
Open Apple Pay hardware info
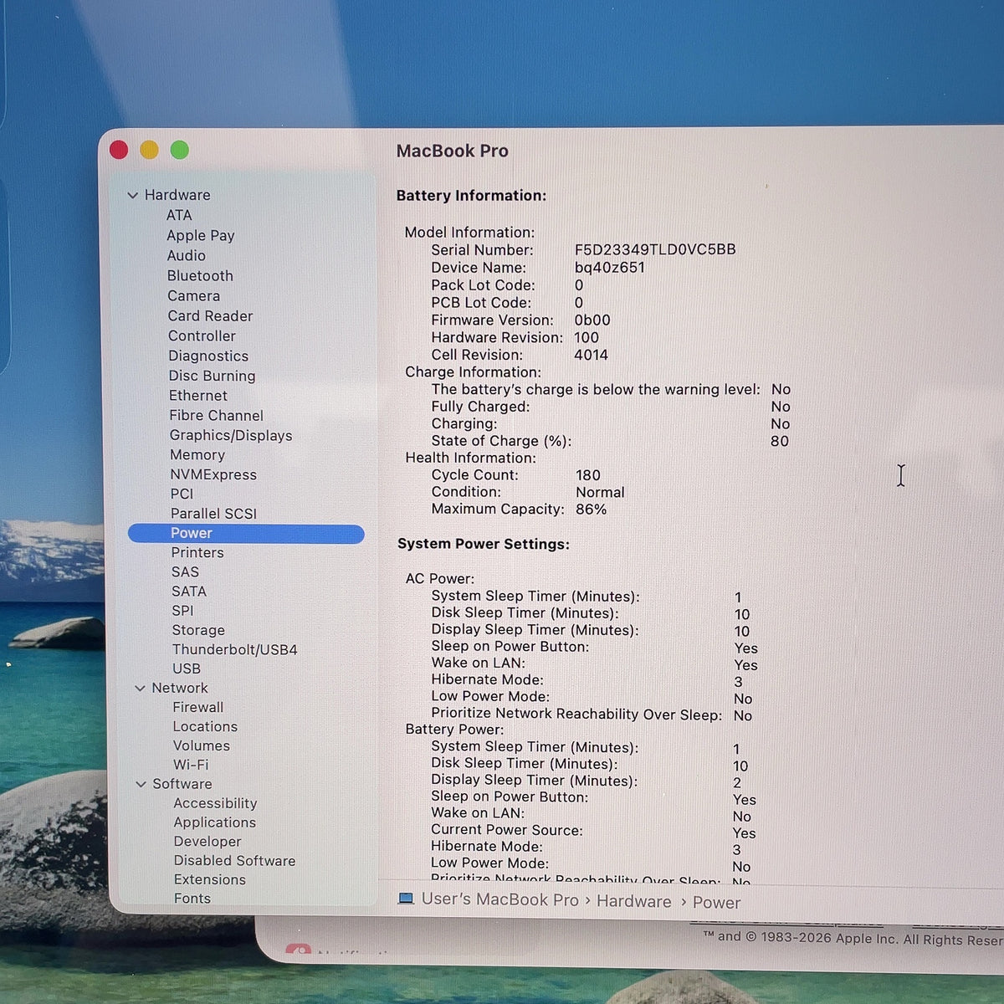201,236
